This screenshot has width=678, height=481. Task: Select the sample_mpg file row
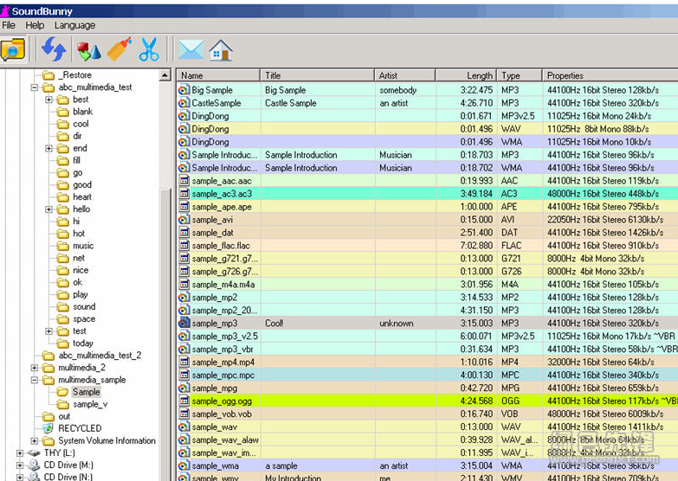point(427,388)
